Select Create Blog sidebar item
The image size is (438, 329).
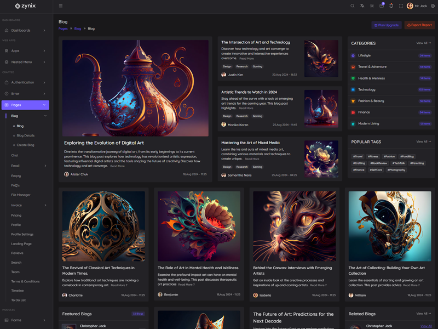tap(25, 145)
